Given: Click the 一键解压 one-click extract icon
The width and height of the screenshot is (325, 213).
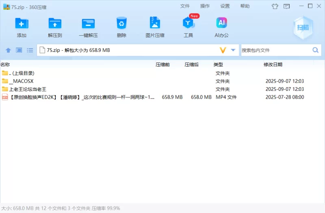Looking at the screenshot, I should 88,24.
